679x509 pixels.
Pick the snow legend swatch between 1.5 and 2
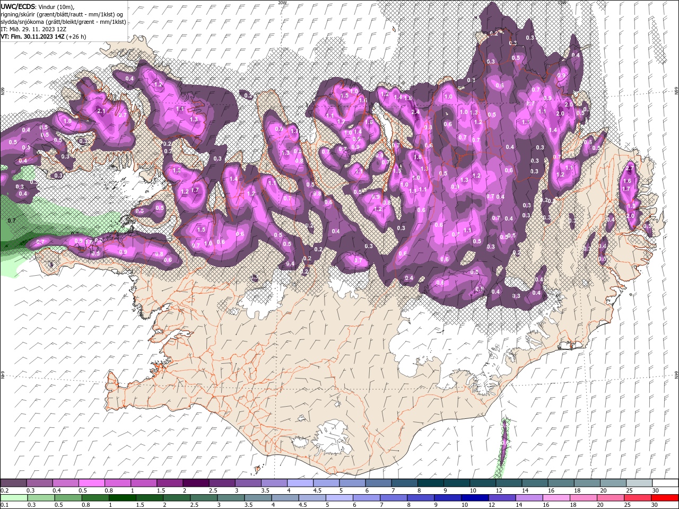pyautogui.click(x=170, y=483)
